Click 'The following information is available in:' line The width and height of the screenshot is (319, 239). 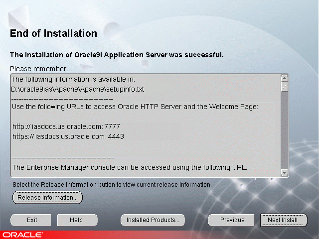click(x=73, y=79)
